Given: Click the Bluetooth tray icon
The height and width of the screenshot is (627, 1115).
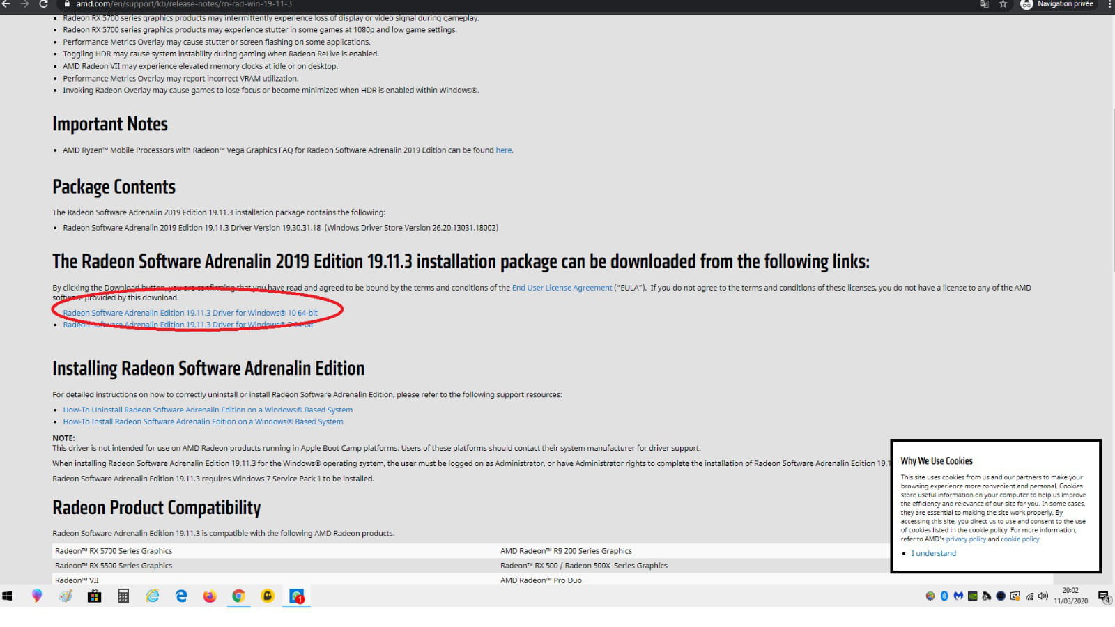Looking at the screenshot, I should (x=944, y=596).
